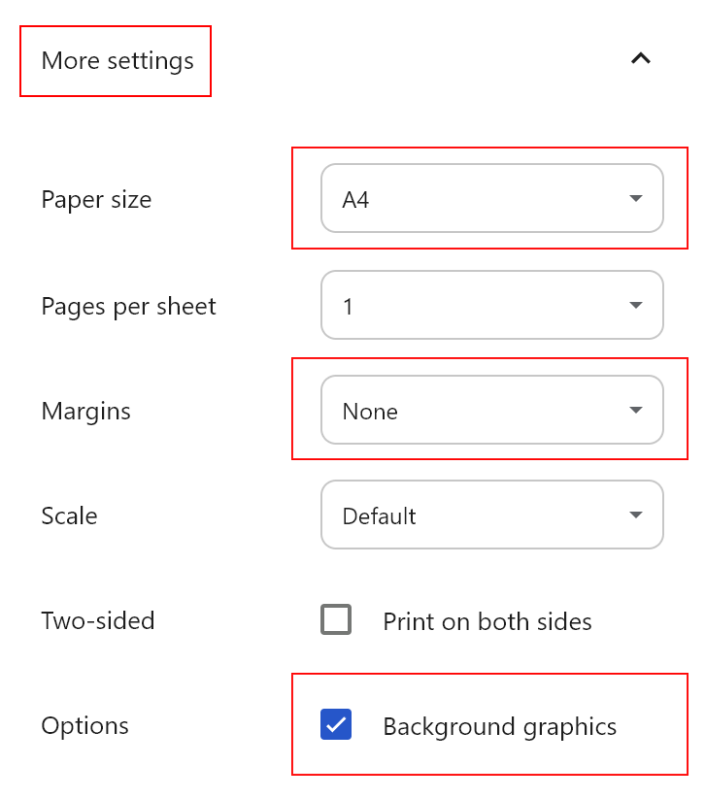
Task: Enable the Print on both sides checkbox
Action: click(x=336, y=619)
